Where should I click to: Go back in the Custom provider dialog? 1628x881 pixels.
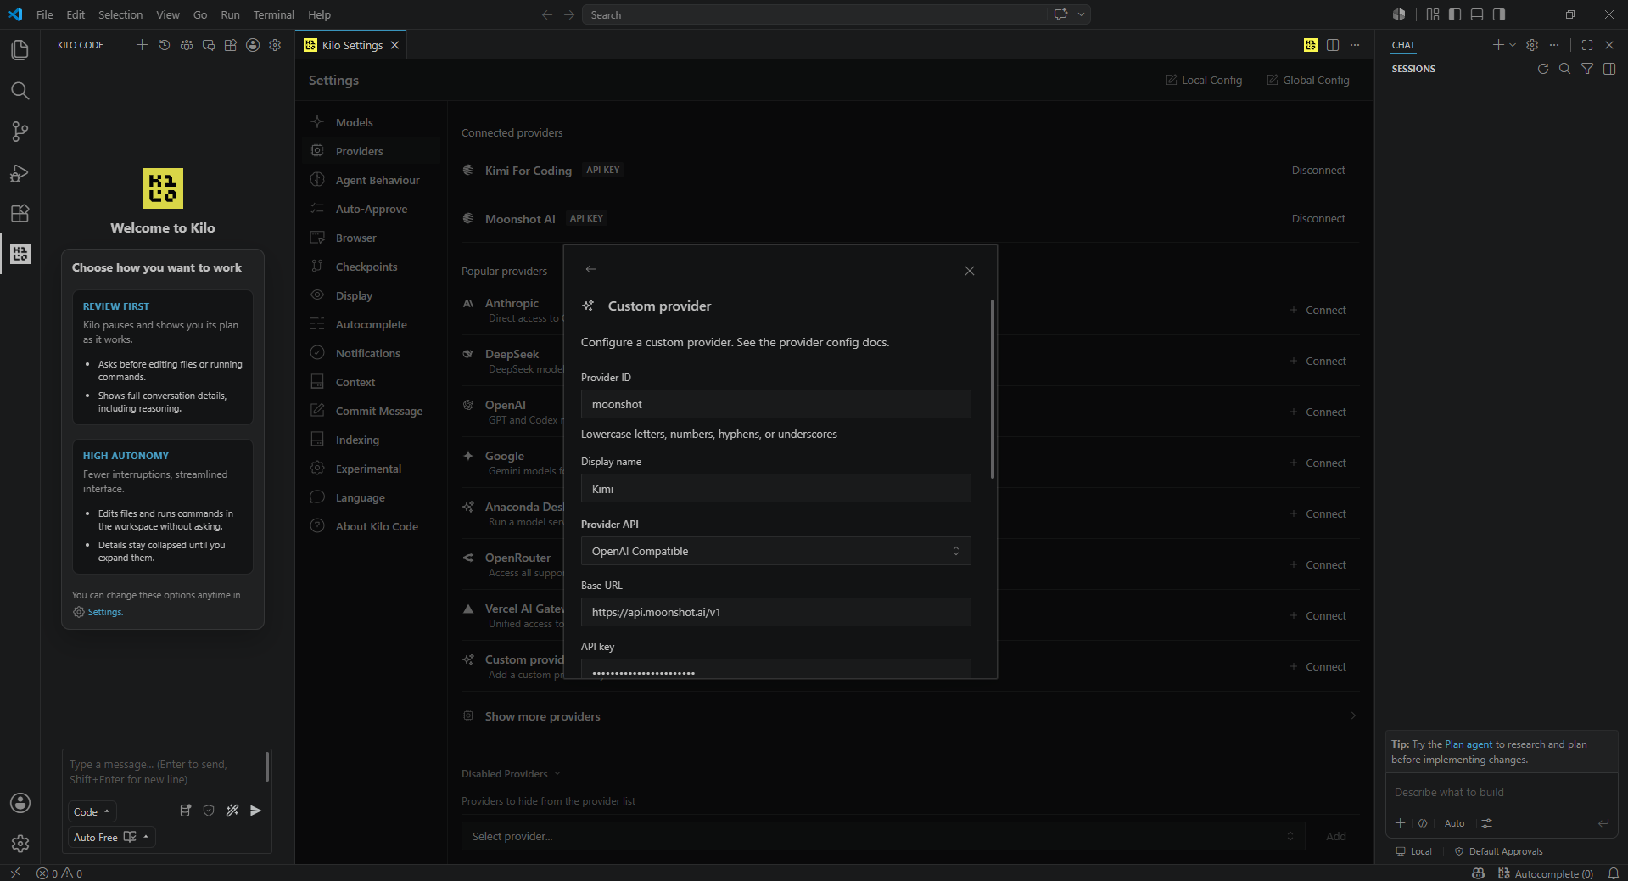tap(590, 269)
